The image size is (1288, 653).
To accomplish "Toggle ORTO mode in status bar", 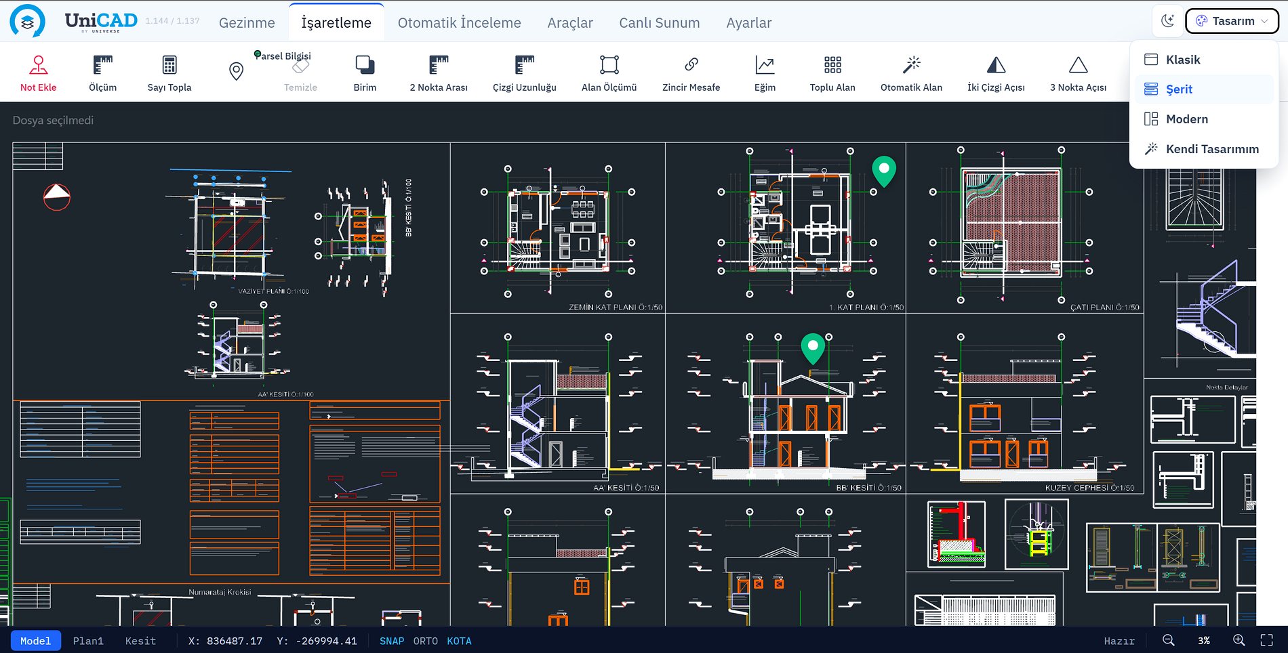I will (x=426, y=641).
